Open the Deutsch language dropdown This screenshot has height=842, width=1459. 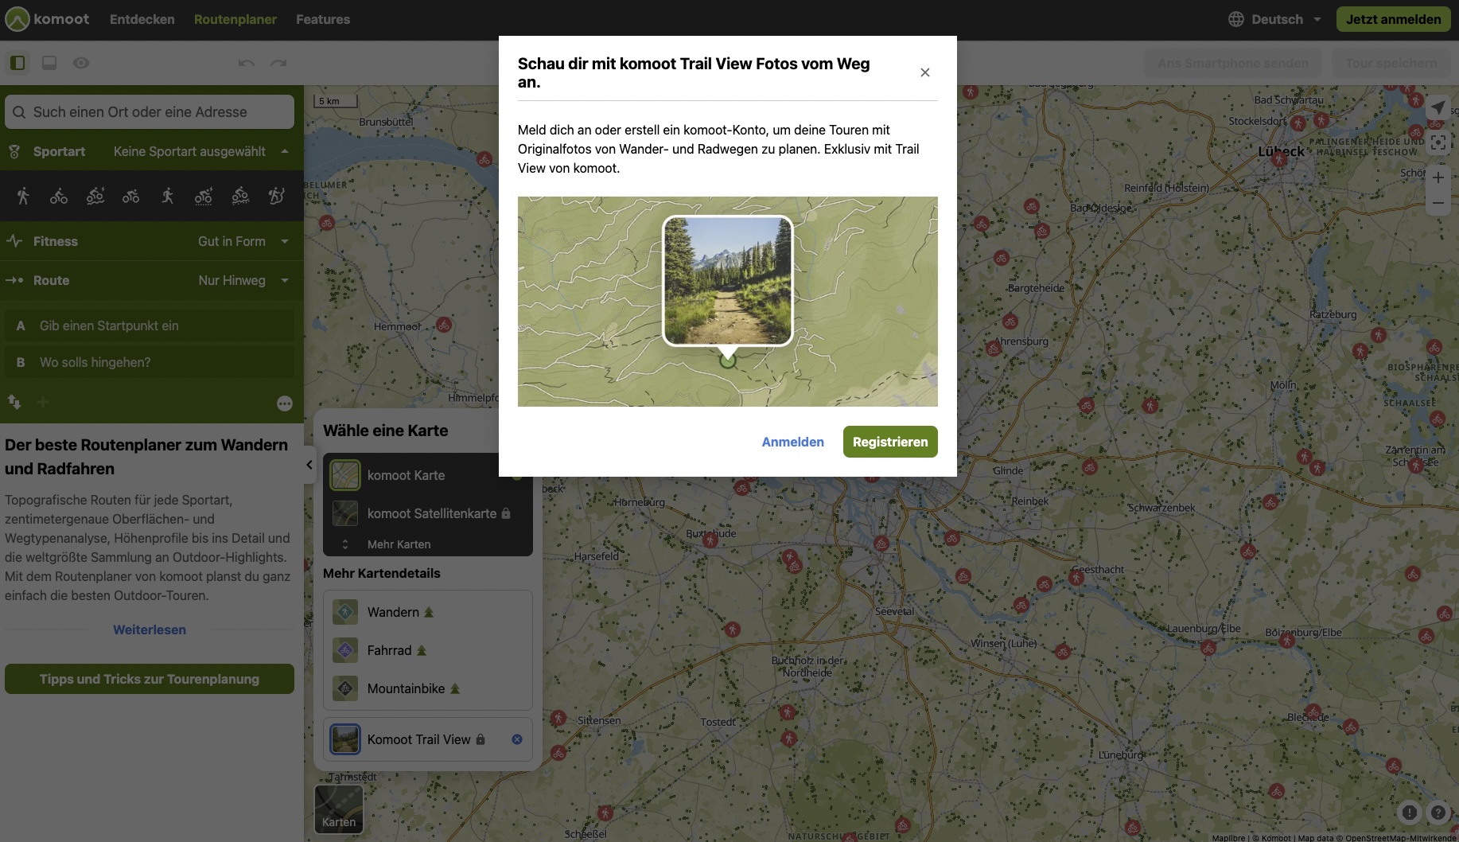(1275, 19)
